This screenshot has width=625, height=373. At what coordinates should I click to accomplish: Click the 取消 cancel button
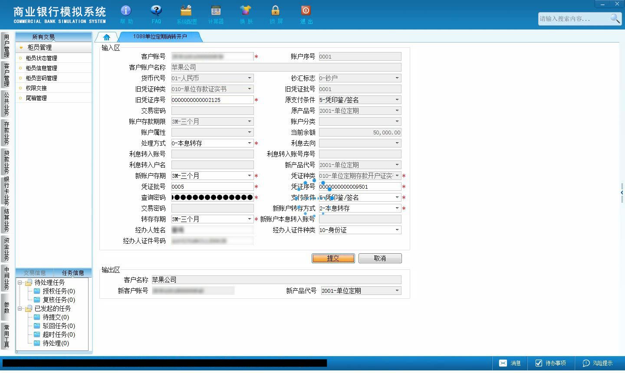tap(380, 258)
